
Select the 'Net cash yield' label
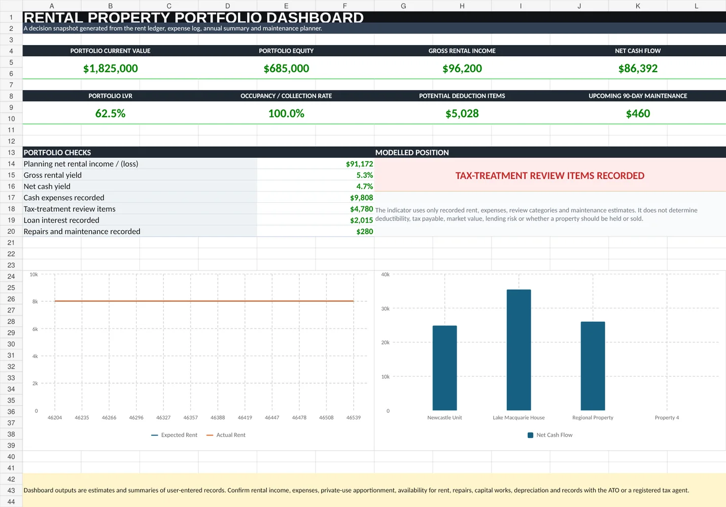coord(47,186)
